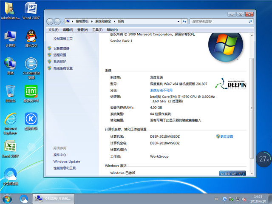Click the address bar refresh button

(184, 22)
